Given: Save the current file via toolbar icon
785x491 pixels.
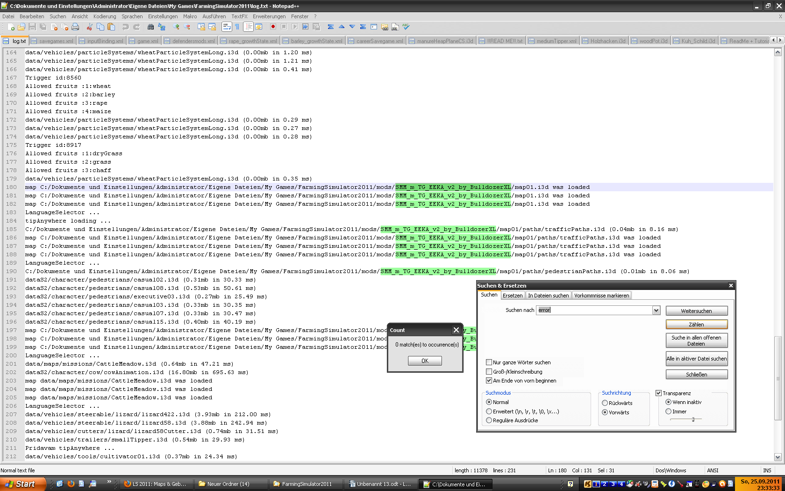Looking at the screenshot, I should pyautogui.click(x=32, y=27).
